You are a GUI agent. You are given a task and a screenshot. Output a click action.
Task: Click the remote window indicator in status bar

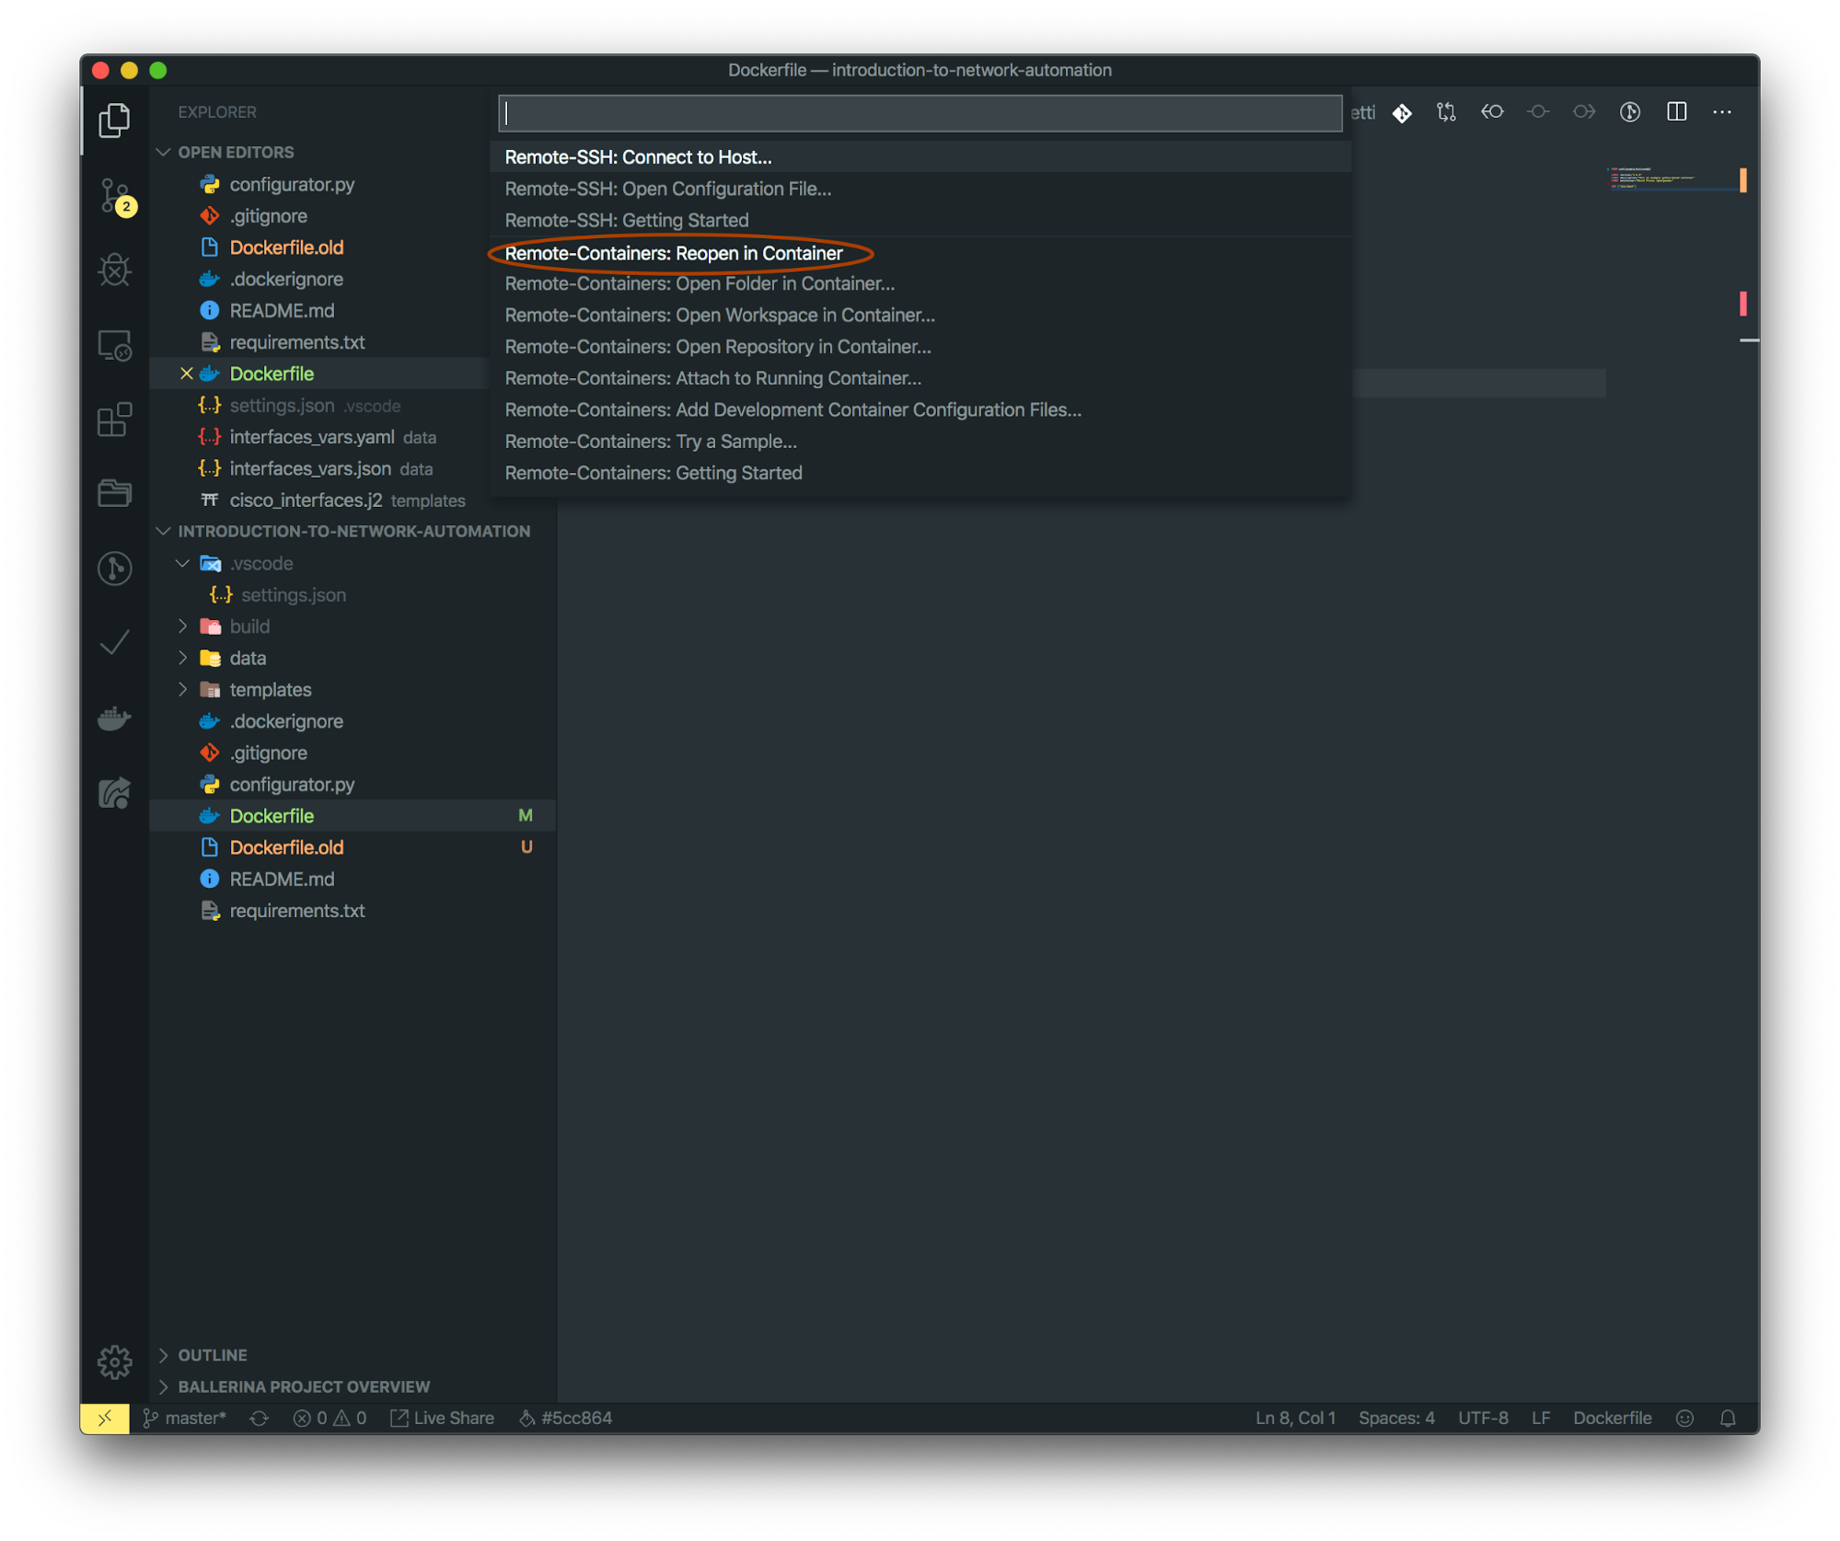coord(105,1418)
